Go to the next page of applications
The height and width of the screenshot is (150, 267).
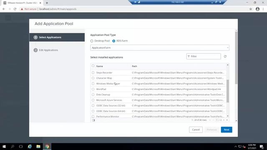pos(224,120)
